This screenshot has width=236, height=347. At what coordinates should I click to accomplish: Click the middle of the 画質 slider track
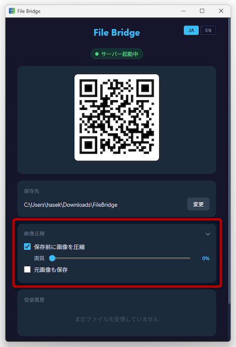pyautogui.click(x=120, y=258)
